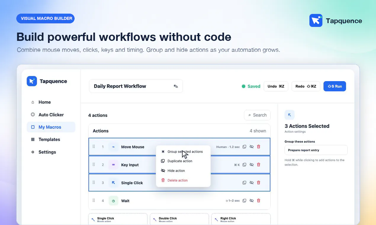Choose Group selected actions from the context menu
Image resolution: width=376 pixels, height=225 pixels.
(183, 152)
